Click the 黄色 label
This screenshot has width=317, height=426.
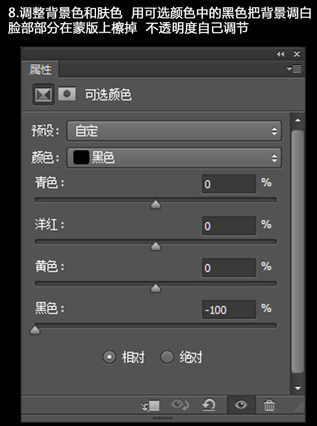point(50,266)
